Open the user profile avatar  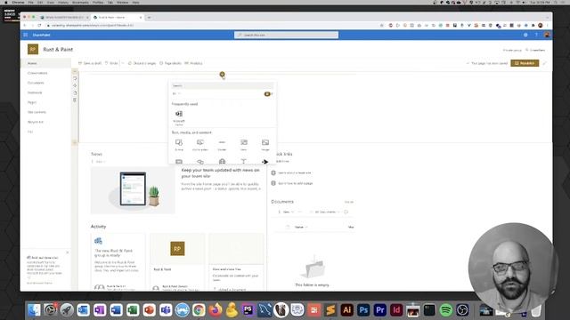(547, 35)
